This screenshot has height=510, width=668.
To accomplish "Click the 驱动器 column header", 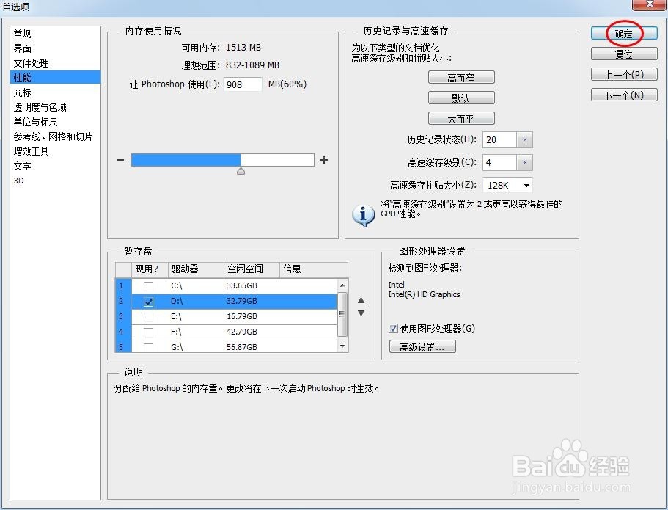I will 196,269.
